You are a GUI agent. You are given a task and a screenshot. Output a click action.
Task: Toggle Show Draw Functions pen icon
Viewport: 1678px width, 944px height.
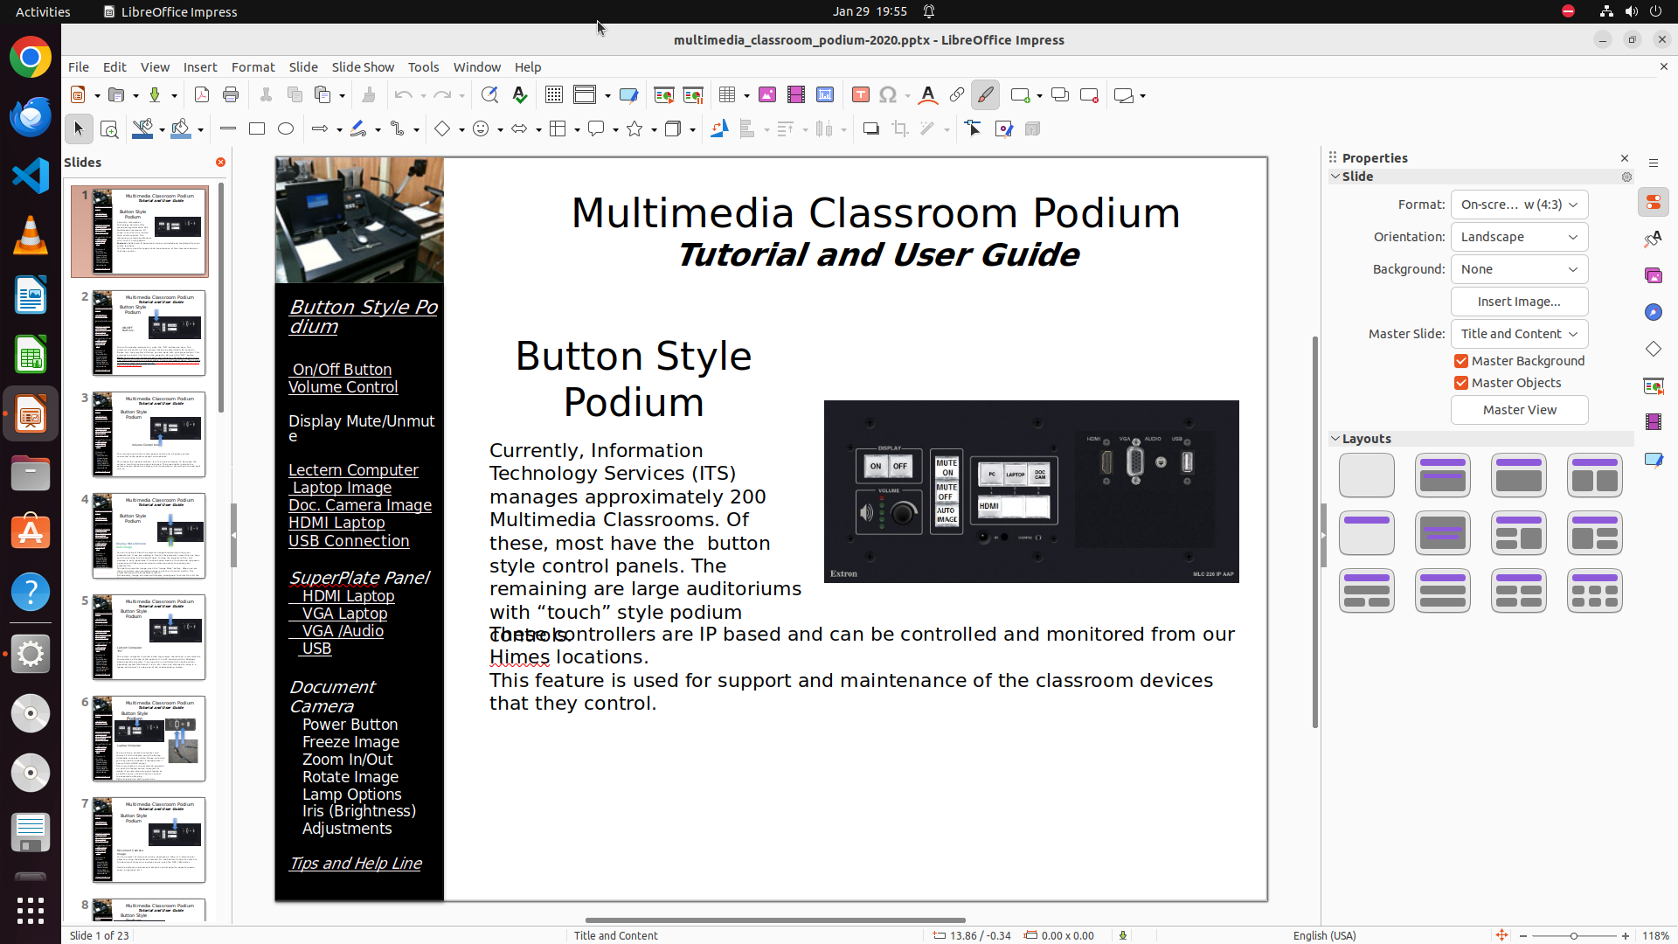click(986, 95)
